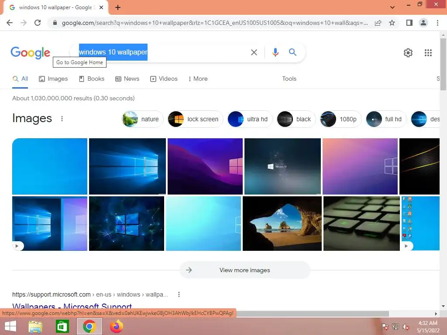Image resolution: width=447 pixels, height=335 pixels.
Task: Click the play badge on the split blue and purple wallpaper
Action: 17,246
